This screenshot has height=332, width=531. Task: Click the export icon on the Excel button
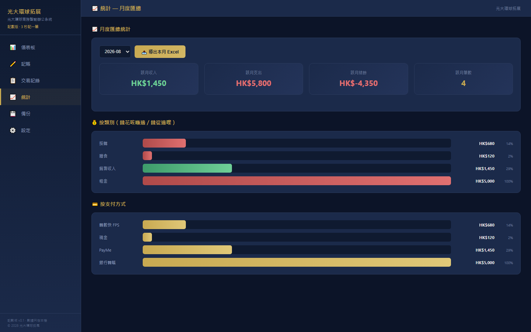point(144,52)
